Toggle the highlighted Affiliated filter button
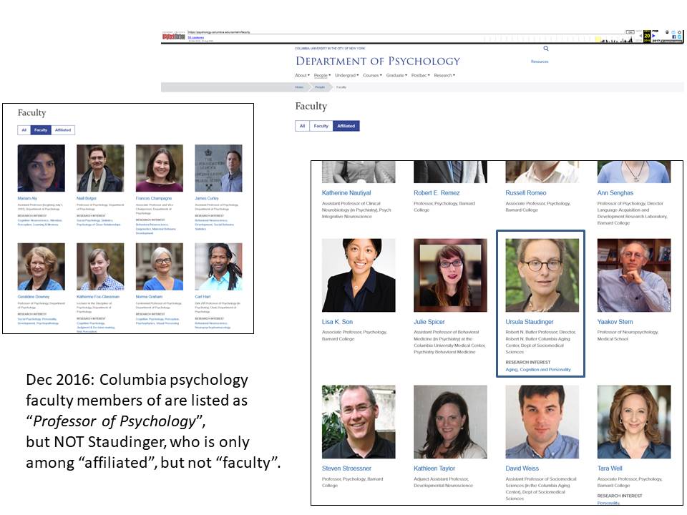Image resolution: width=687 pixels, height=515 pixels. 346,126
